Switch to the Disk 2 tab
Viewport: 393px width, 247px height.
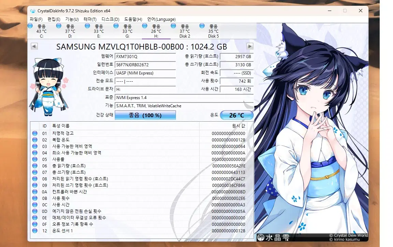(x=185, y=31)
